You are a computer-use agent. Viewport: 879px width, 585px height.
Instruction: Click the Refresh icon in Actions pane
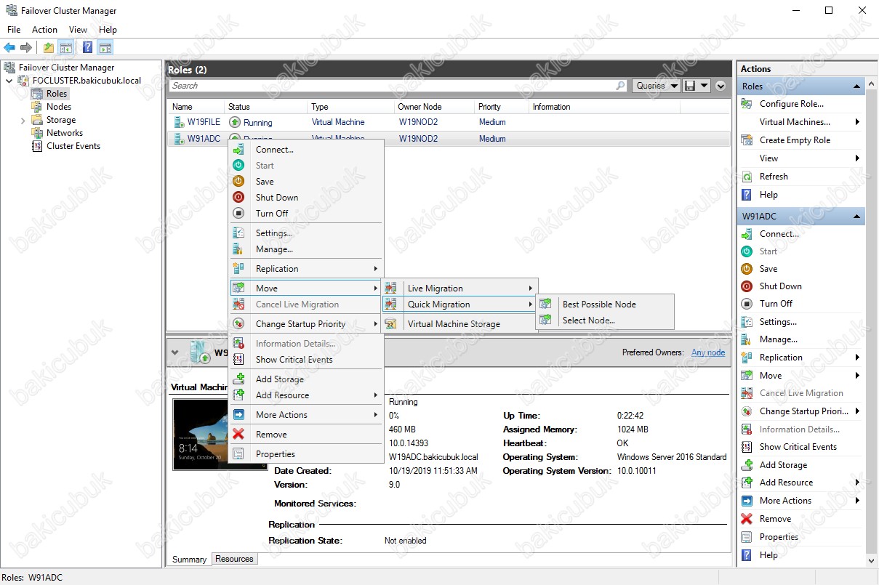click(x=747, y=177)
